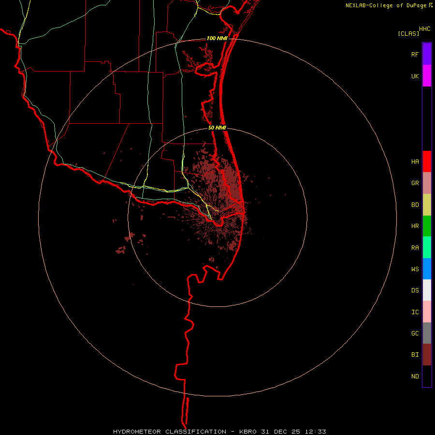This screenshot has height=435, width=435.
Task: Click the RA legend label text
Action: 415,248
